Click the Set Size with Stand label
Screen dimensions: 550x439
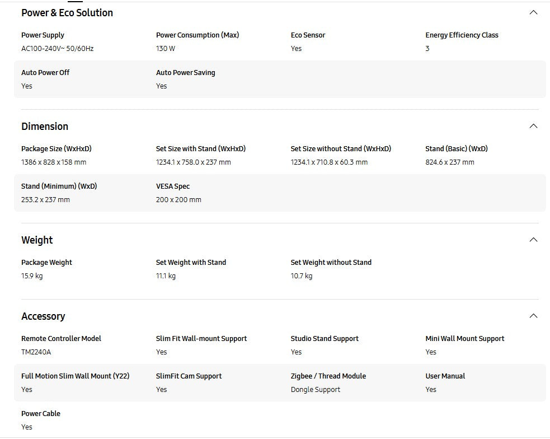click(x=201, y=149)
